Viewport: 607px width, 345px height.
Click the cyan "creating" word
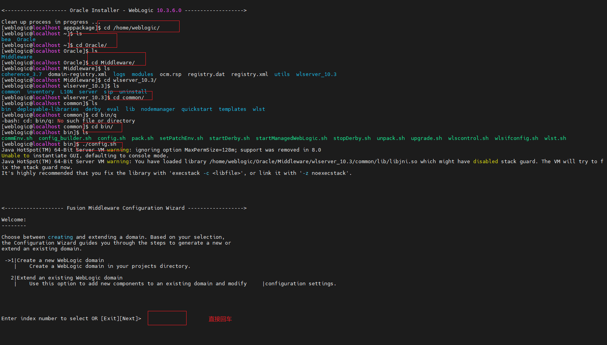click(x=61, y=237)
